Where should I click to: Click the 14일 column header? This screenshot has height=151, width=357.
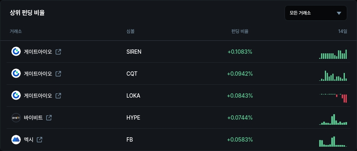[x=343, y=31]
